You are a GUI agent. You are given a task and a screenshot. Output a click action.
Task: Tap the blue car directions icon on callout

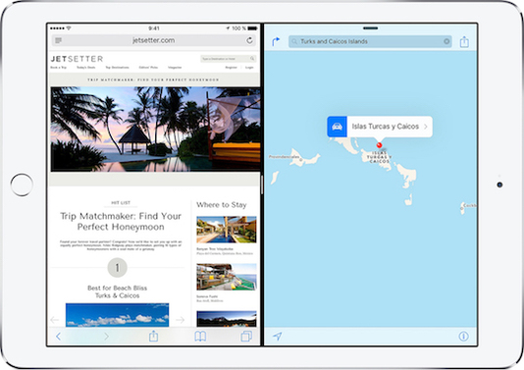tap(337, 127)
